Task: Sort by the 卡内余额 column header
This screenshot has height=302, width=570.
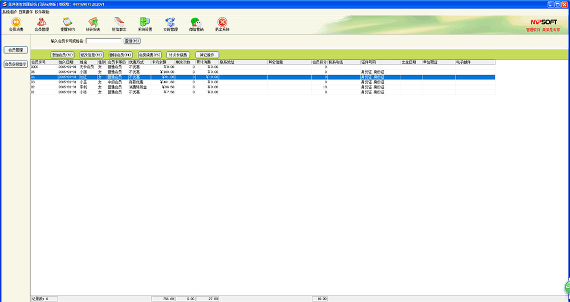Action: (162, 62)
